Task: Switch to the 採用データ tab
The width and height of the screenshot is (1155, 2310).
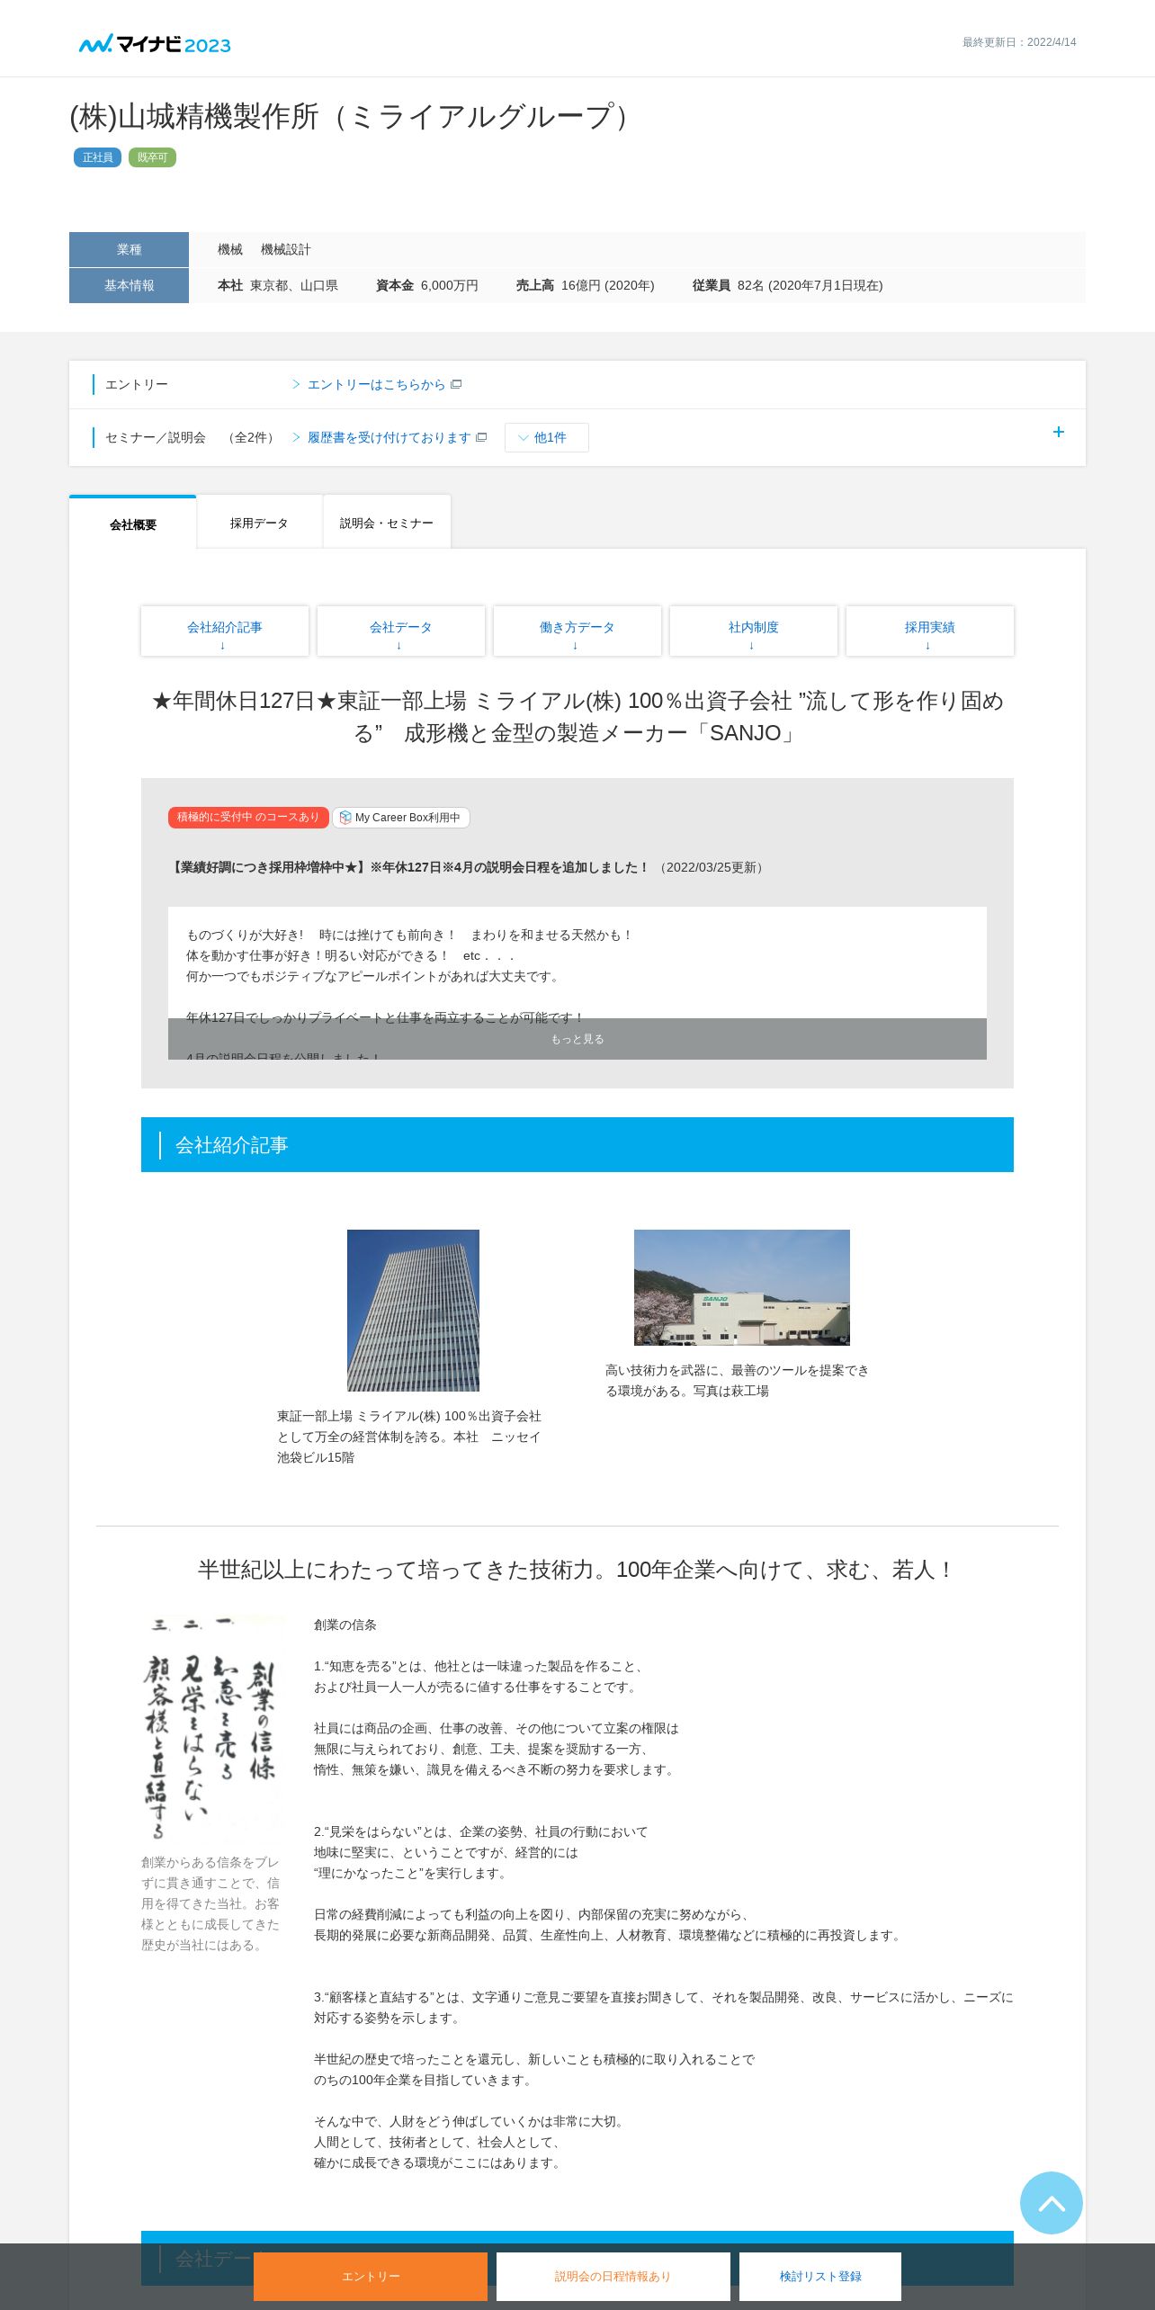Action: pyautogui.click(x=259, y=523)
